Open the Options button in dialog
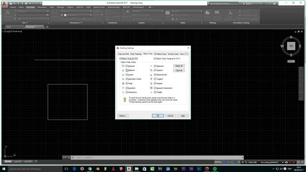This screenshot has height=172, width=306. pos(123,116)
